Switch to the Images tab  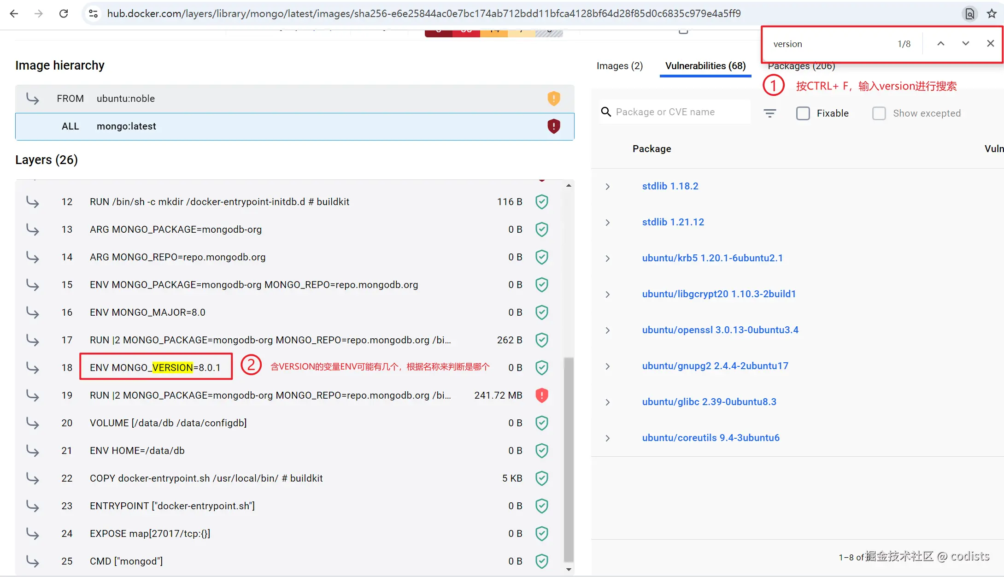[619, 66]
